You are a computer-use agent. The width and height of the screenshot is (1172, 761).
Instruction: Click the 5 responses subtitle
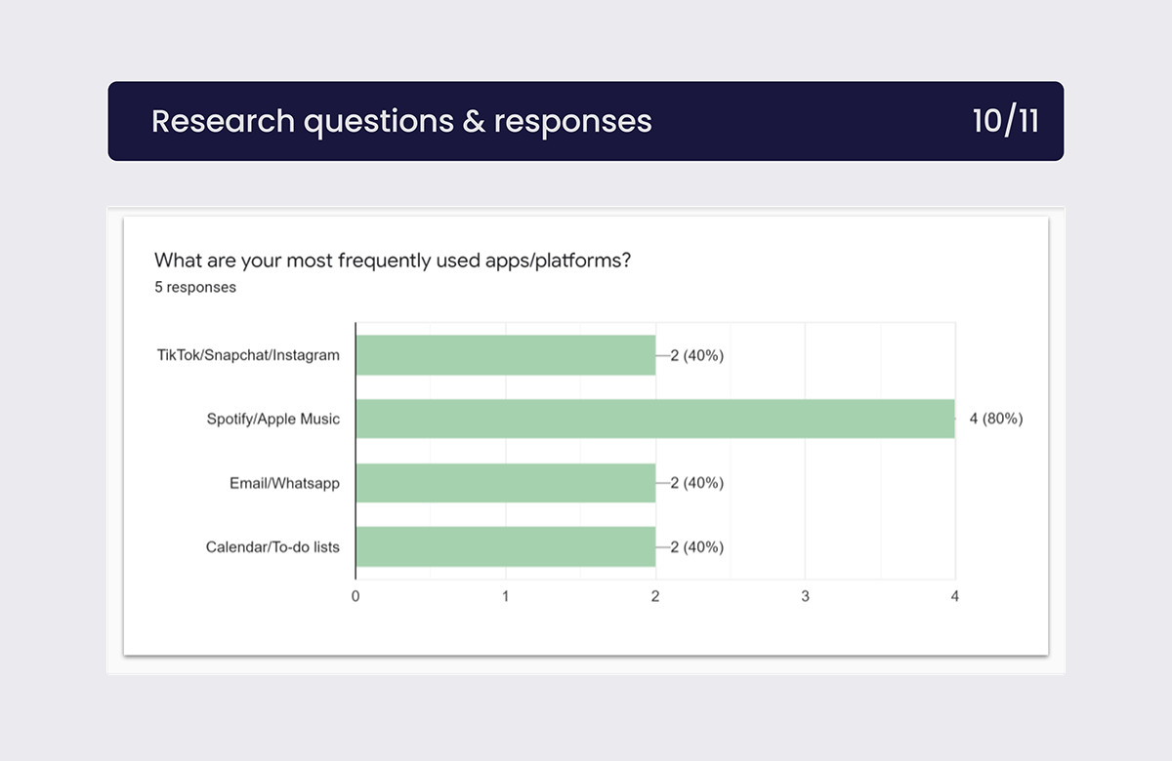(x=195, y=288)
